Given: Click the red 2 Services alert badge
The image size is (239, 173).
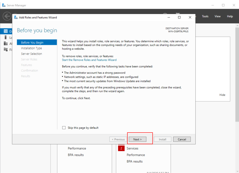Looking at the screenshot, I should (x=121, y=148).
